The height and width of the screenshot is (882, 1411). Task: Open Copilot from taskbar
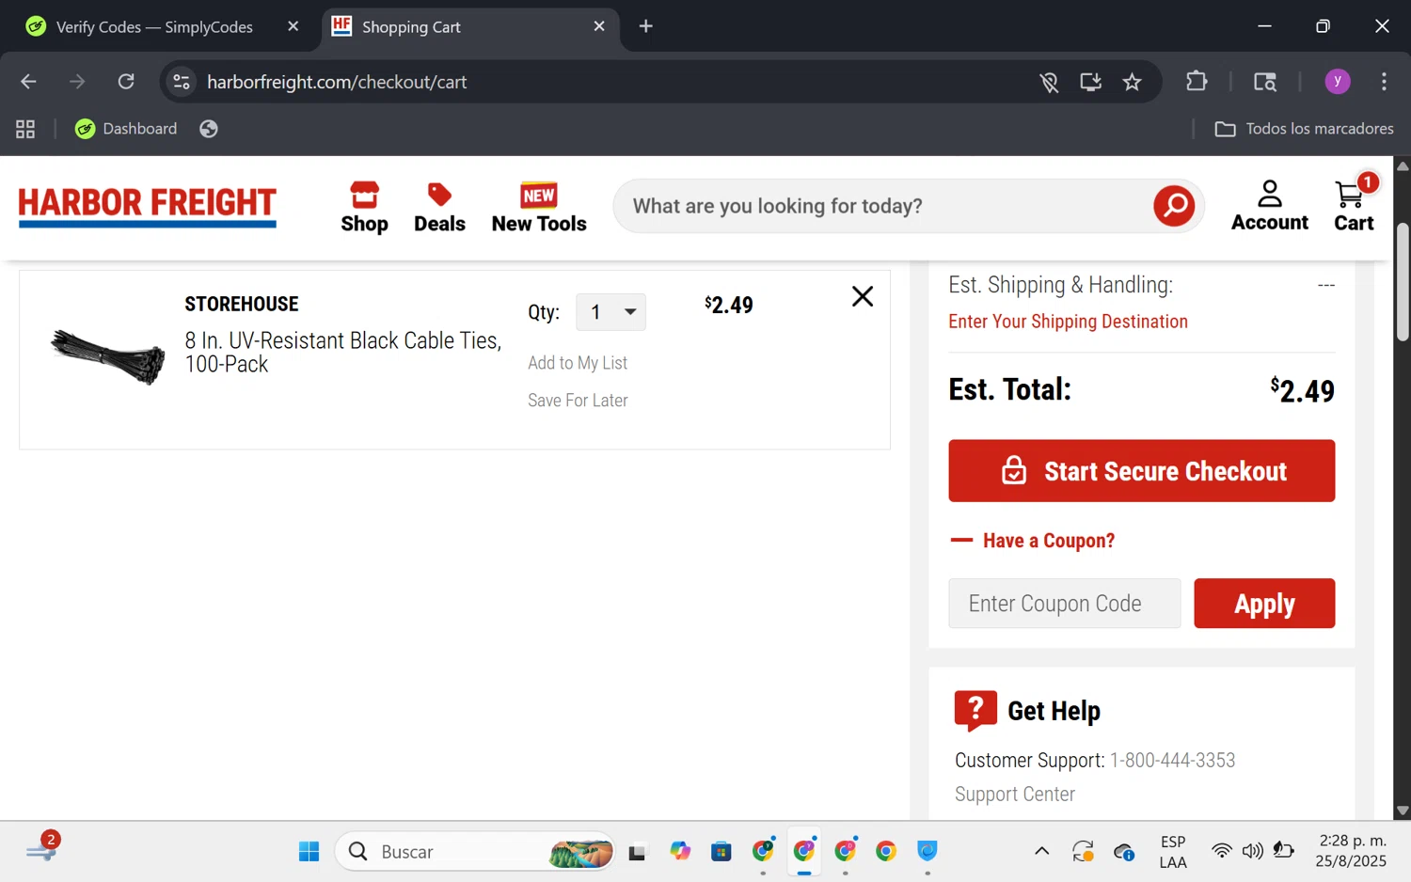click(x=680, y=852)
